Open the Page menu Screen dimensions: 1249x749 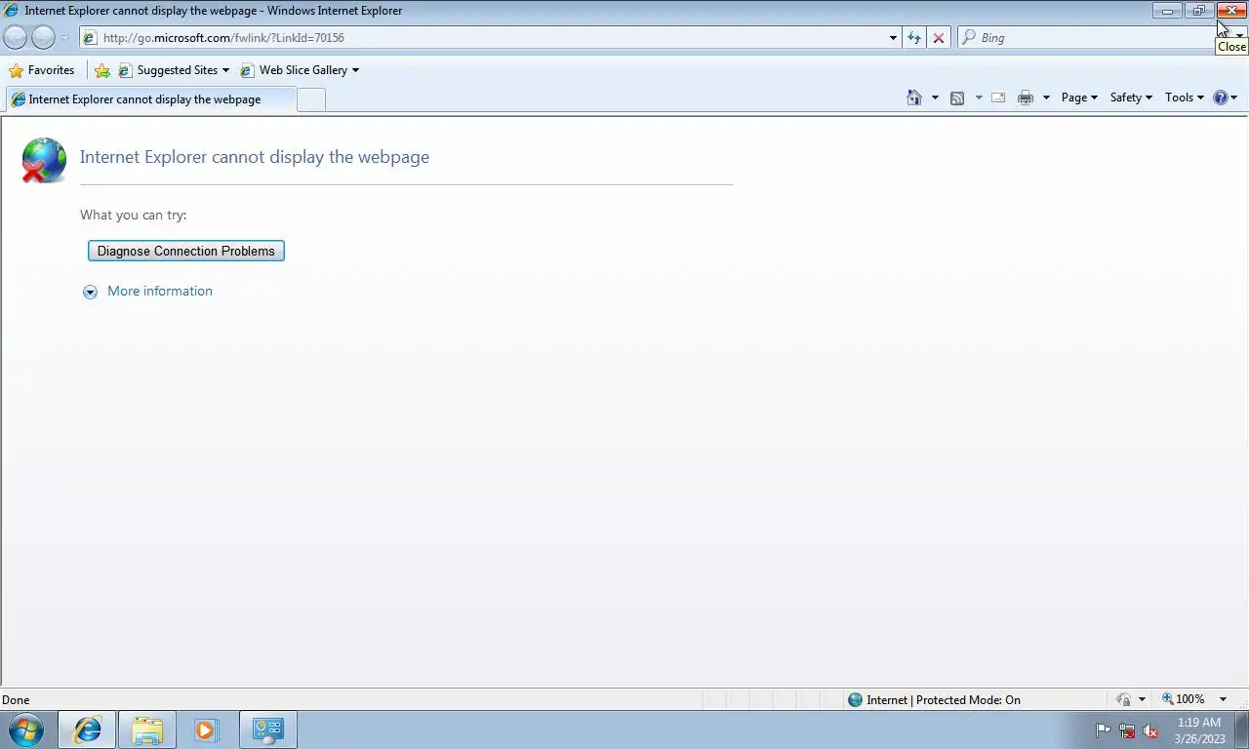click(1079, 98)
